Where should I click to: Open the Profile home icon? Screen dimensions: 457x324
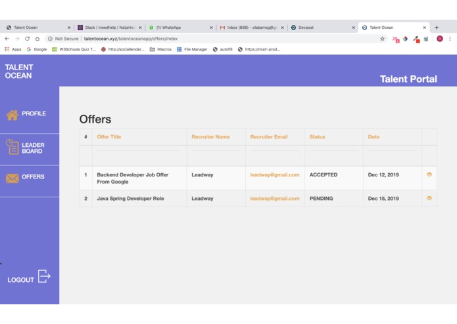click(12, 115)
